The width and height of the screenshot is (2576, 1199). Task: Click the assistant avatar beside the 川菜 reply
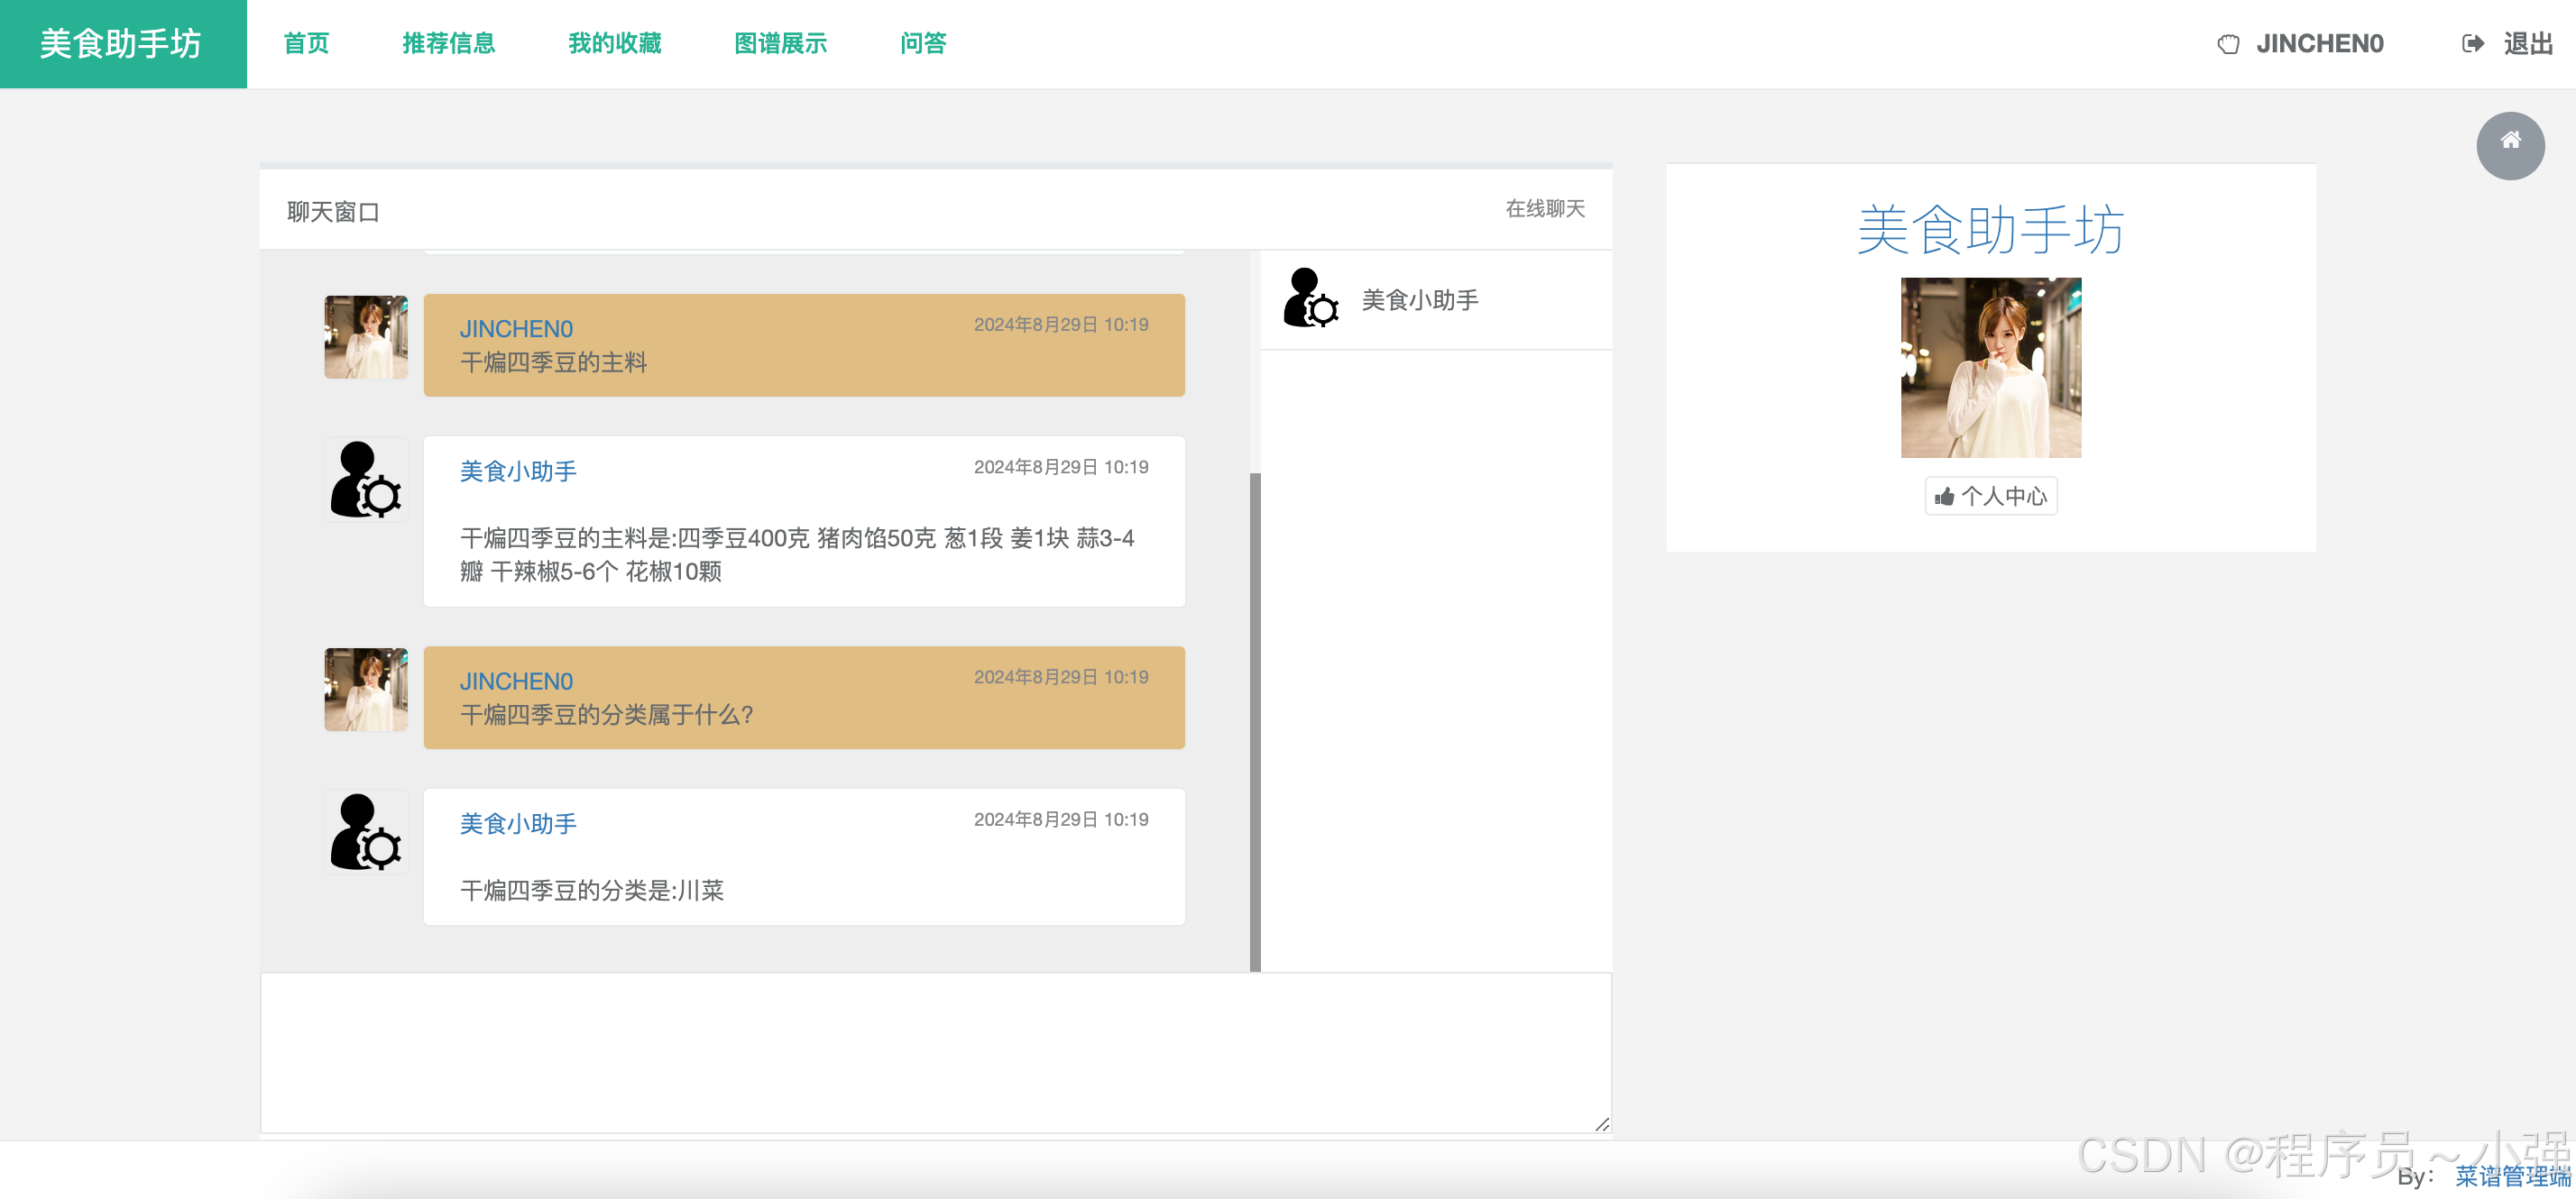(365, 831)
